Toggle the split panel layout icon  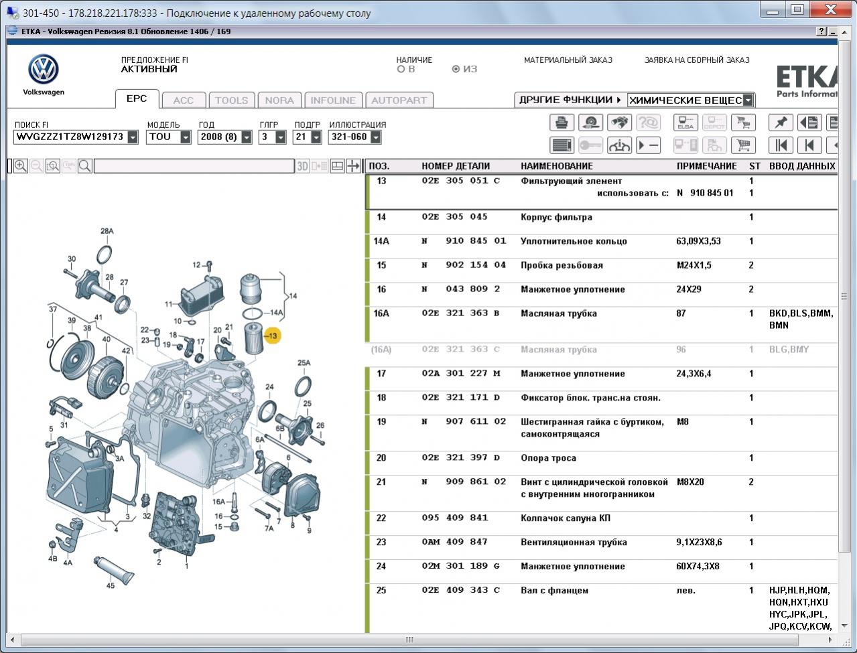tap(337, 166)
